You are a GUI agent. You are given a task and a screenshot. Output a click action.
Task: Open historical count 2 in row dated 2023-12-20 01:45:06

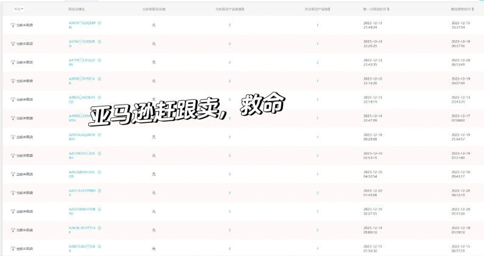click(x=317, y=193)
